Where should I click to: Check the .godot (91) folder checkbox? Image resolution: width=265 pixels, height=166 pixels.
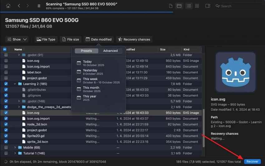click(6, 55)
